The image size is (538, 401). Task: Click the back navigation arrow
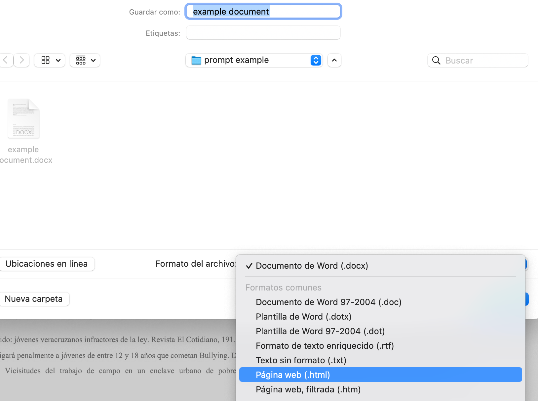(x=6, y=60)
